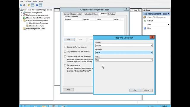
Task: Click the Quota Management node icon
Action: point(24,12)
